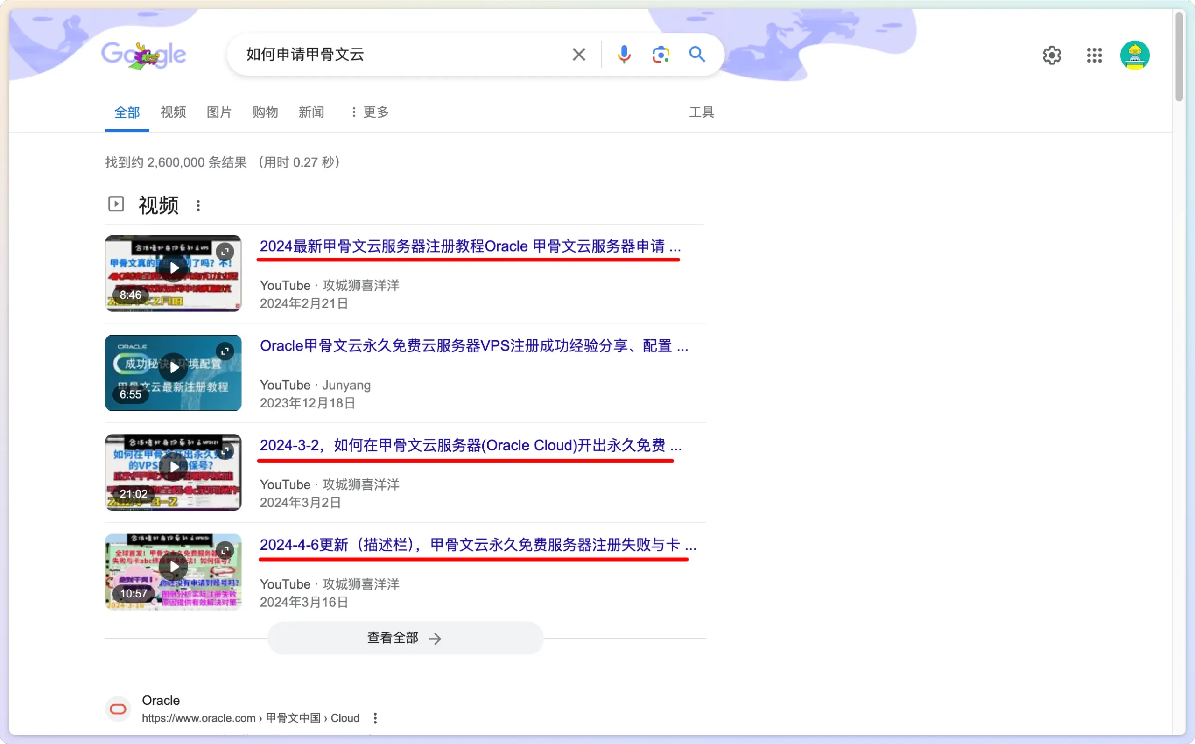Open Oracle甲骨文云永久免费云服务器VPS video link
Viewport: 1195px width, 744px height.
point(474,346)
